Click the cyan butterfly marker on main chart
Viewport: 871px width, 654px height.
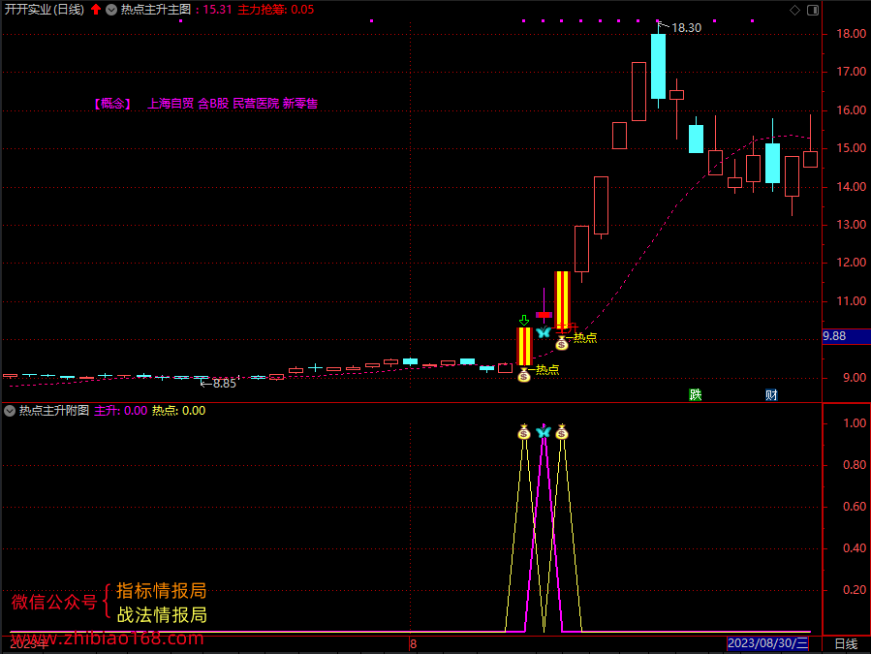pyautogui.click(x=544, y=332)
